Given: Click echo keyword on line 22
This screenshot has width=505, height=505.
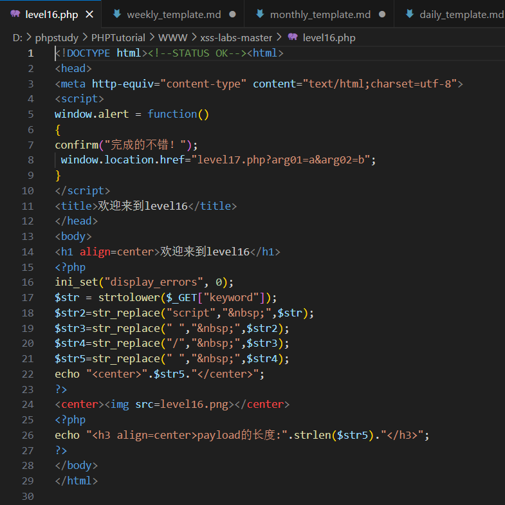Looking at the screenshot, I should [67, 374].
